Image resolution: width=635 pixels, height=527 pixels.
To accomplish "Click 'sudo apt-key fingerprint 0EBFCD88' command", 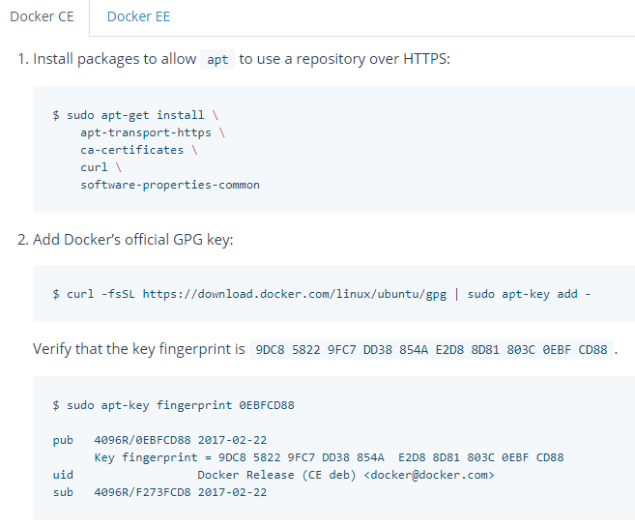I will [173, 405].
